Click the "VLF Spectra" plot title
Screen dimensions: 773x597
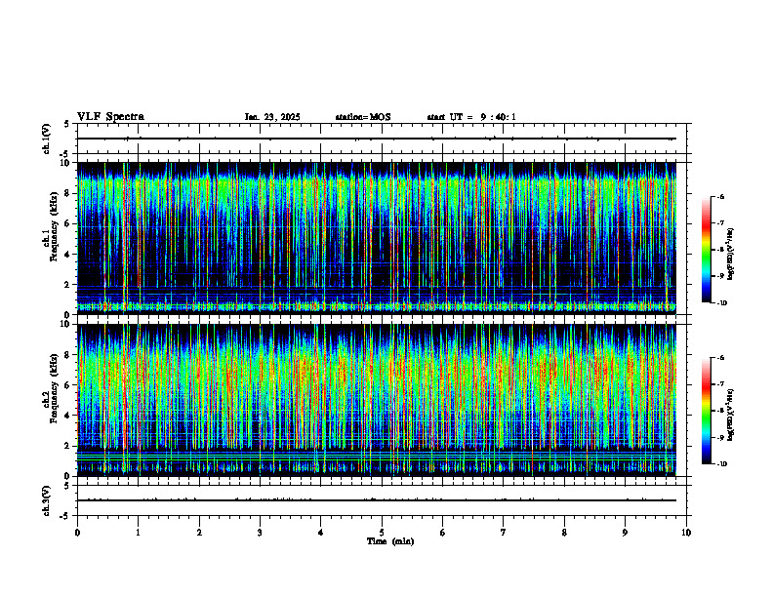point(110,117)
